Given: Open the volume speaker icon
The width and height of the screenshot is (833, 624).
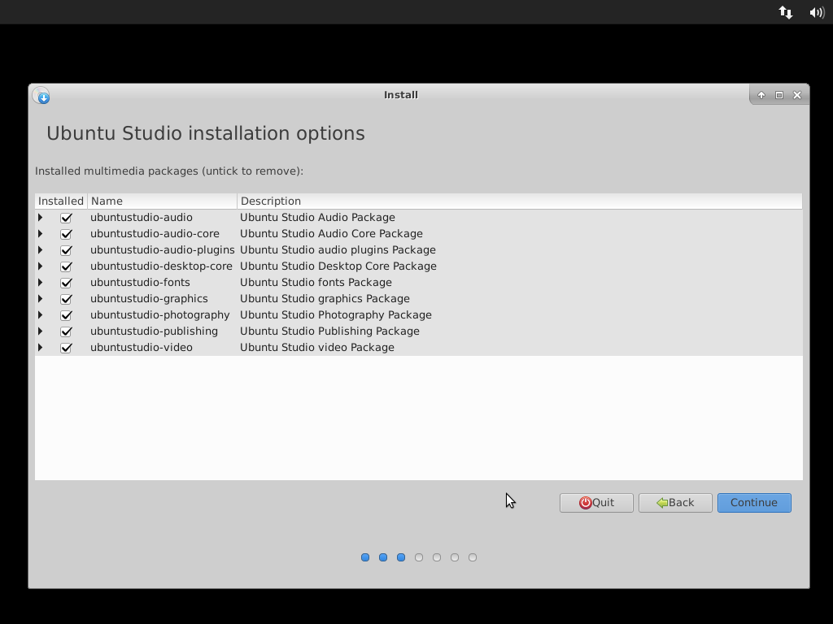Looking at the screenshot, I should (817, 12).
